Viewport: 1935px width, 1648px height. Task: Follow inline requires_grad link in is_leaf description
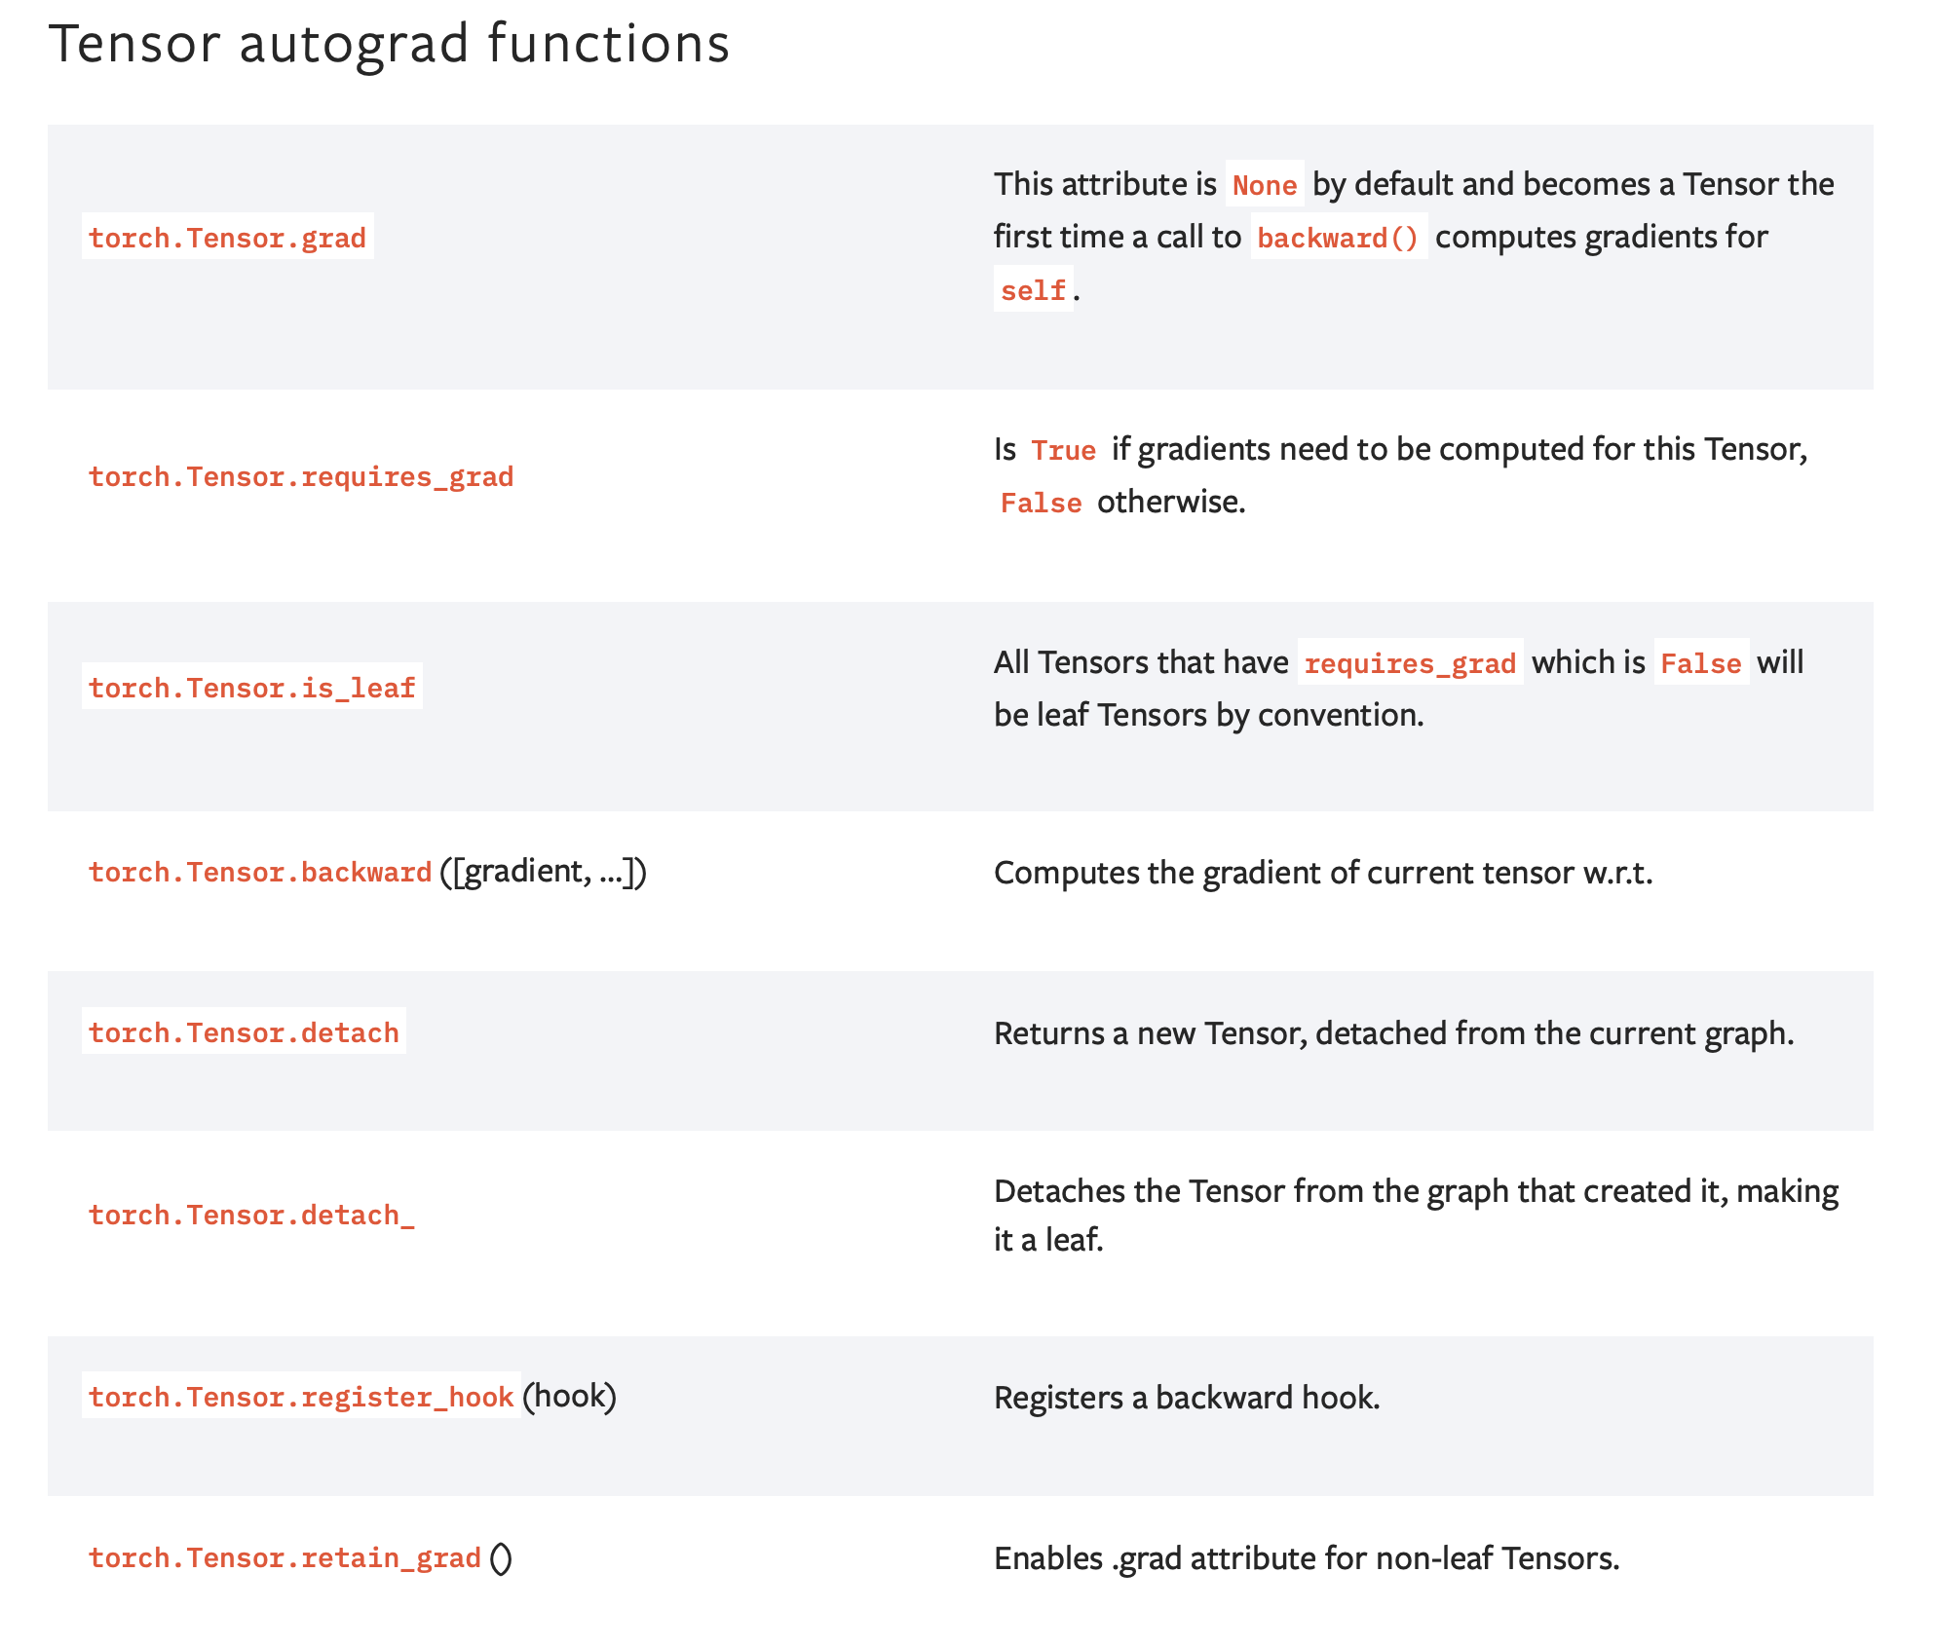[x=1409, y=663]
